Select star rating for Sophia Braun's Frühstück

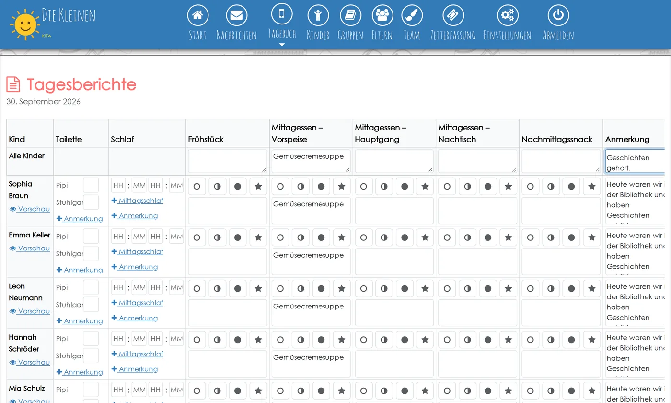258,186
